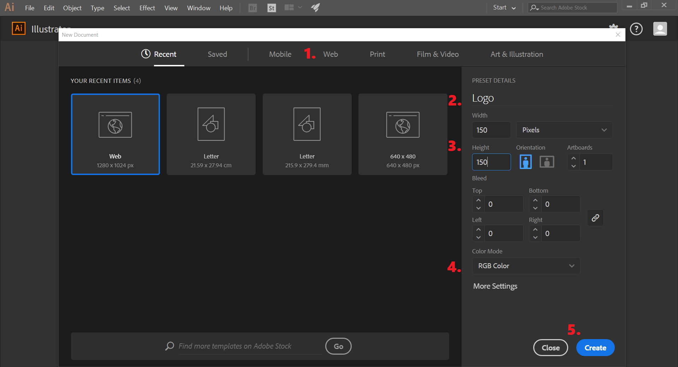Click Find more templates search field
Image resolution: width=678 pixels, height=367 pixels.
pos(249,346)
